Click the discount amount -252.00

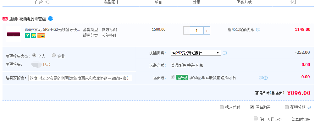click(x=302, y=52)
